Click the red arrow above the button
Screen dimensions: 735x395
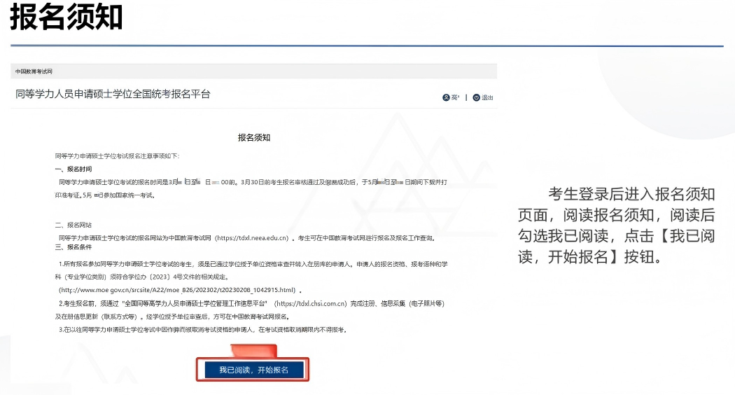(x=253, y=350)
